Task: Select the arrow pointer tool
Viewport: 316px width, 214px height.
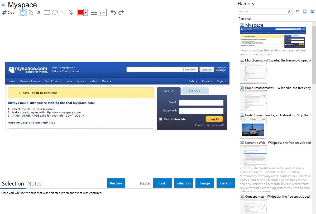Action: (x=31, y=12)
